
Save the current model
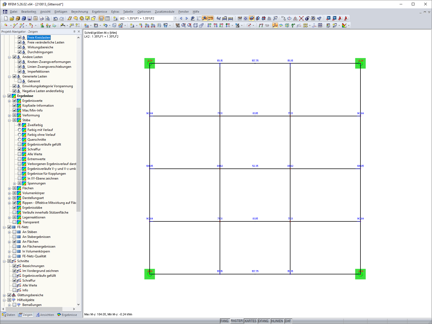[29, 18]
